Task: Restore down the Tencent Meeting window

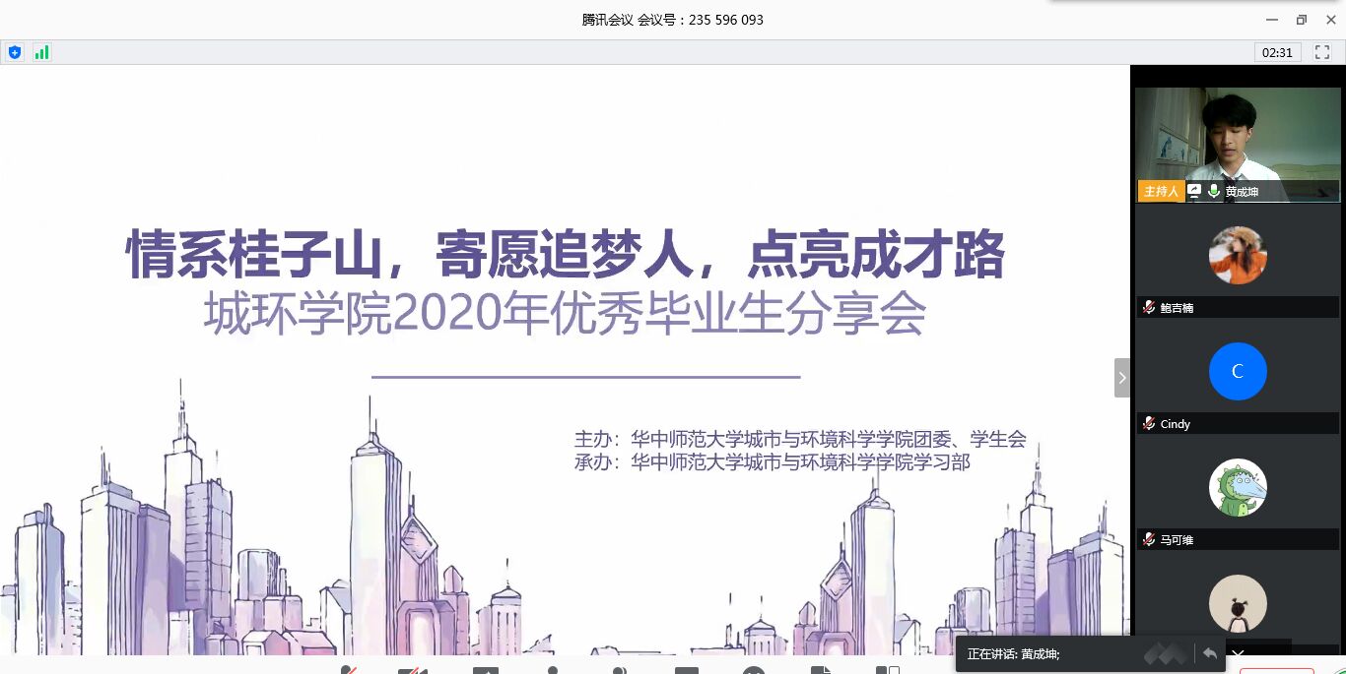Action: coord(1301,20)
